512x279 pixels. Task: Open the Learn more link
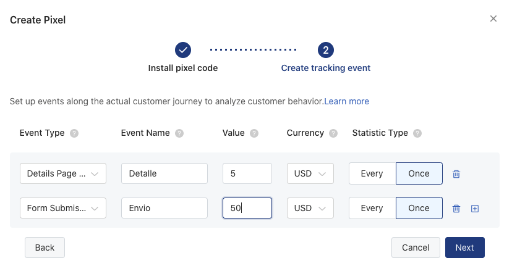coord(346,101)
